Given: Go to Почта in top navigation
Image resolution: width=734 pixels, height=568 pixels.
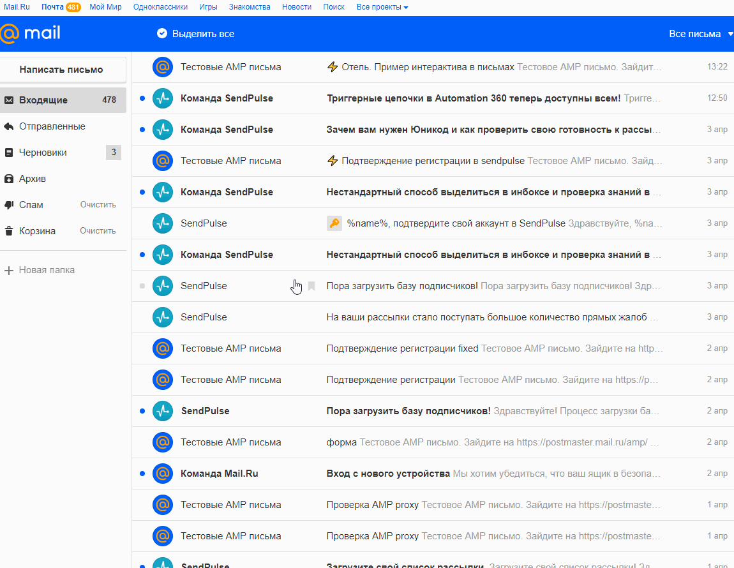Looking at the screenshot, I should 52,7.
